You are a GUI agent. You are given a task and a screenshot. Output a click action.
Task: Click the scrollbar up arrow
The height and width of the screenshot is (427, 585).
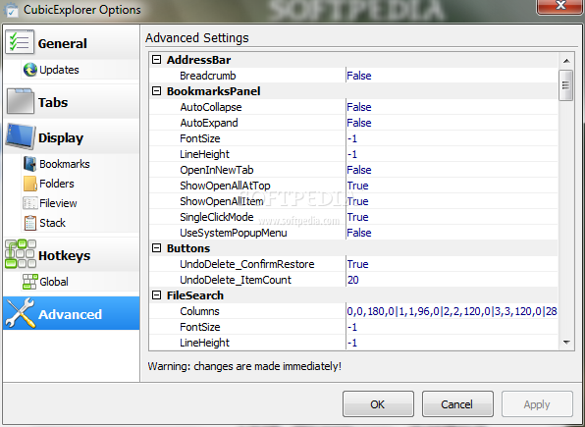(x=566, y=61)
